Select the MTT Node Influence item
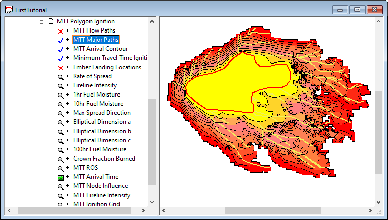Image resolution: width=388 pixels, height=220 pixels. click(x=101, y=186)
